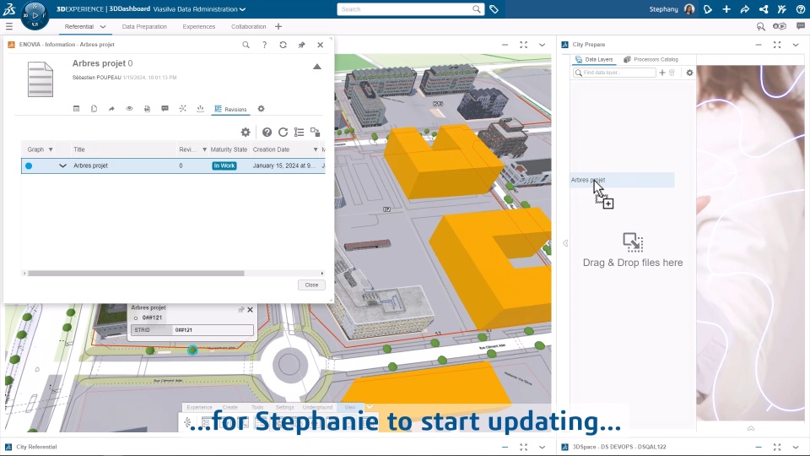Open the dashboard chat bubble icon

801,26
